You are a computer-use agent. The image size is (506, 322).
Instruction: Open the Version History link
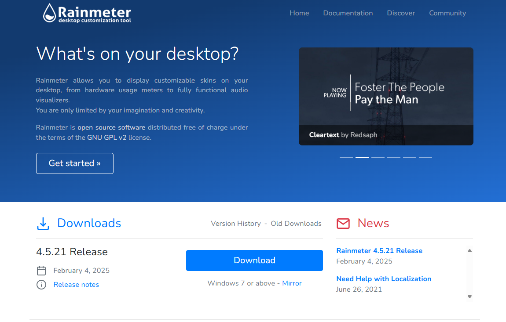coord(236,224)
